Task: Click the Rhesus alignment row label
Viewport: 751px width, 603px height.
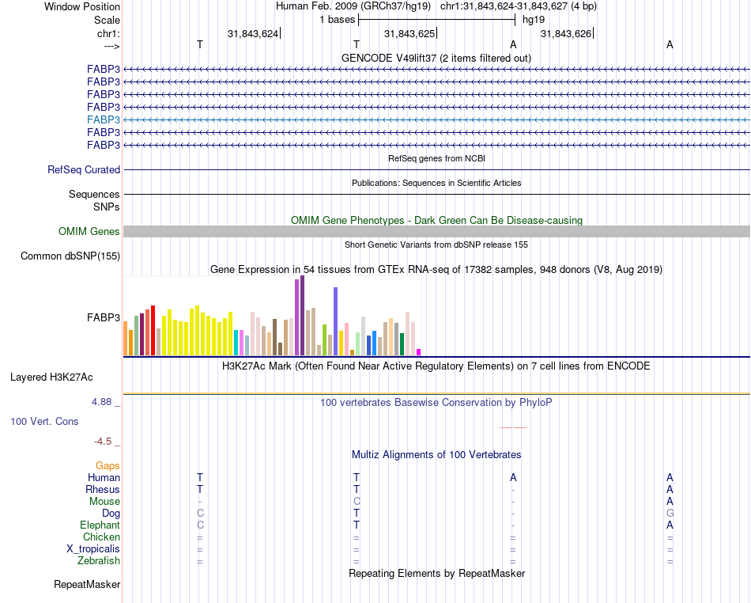Action: (103, 489)
